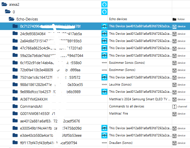Select the 'Esszimmer (Sonos)' name
The image size is (190, 148).
[x=122, y=70]
